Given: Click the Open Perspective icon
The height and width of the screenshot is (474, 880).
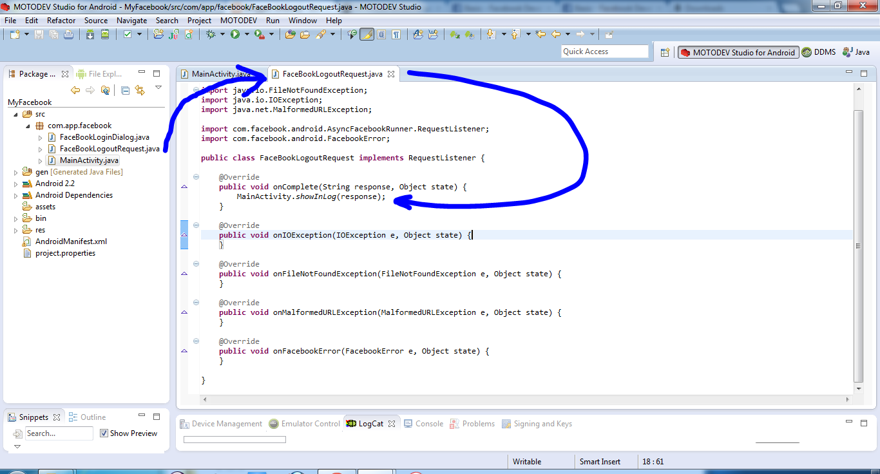Looking at the screenshot, I should click(x=665, y=52).
